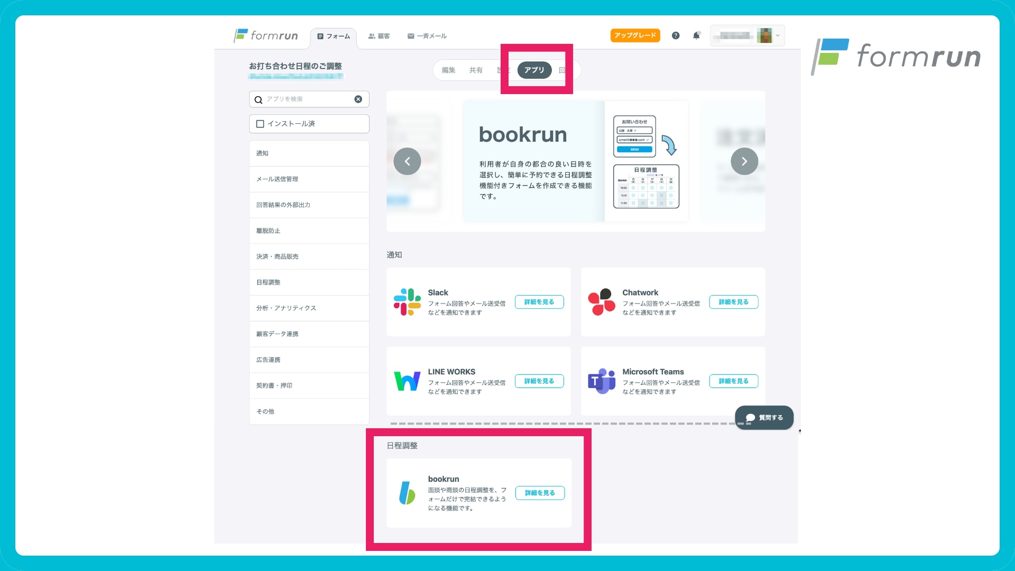The image size is (1015, 571).
Task: Click the bookrun carousel banner
Action: (x=575, y=161)
